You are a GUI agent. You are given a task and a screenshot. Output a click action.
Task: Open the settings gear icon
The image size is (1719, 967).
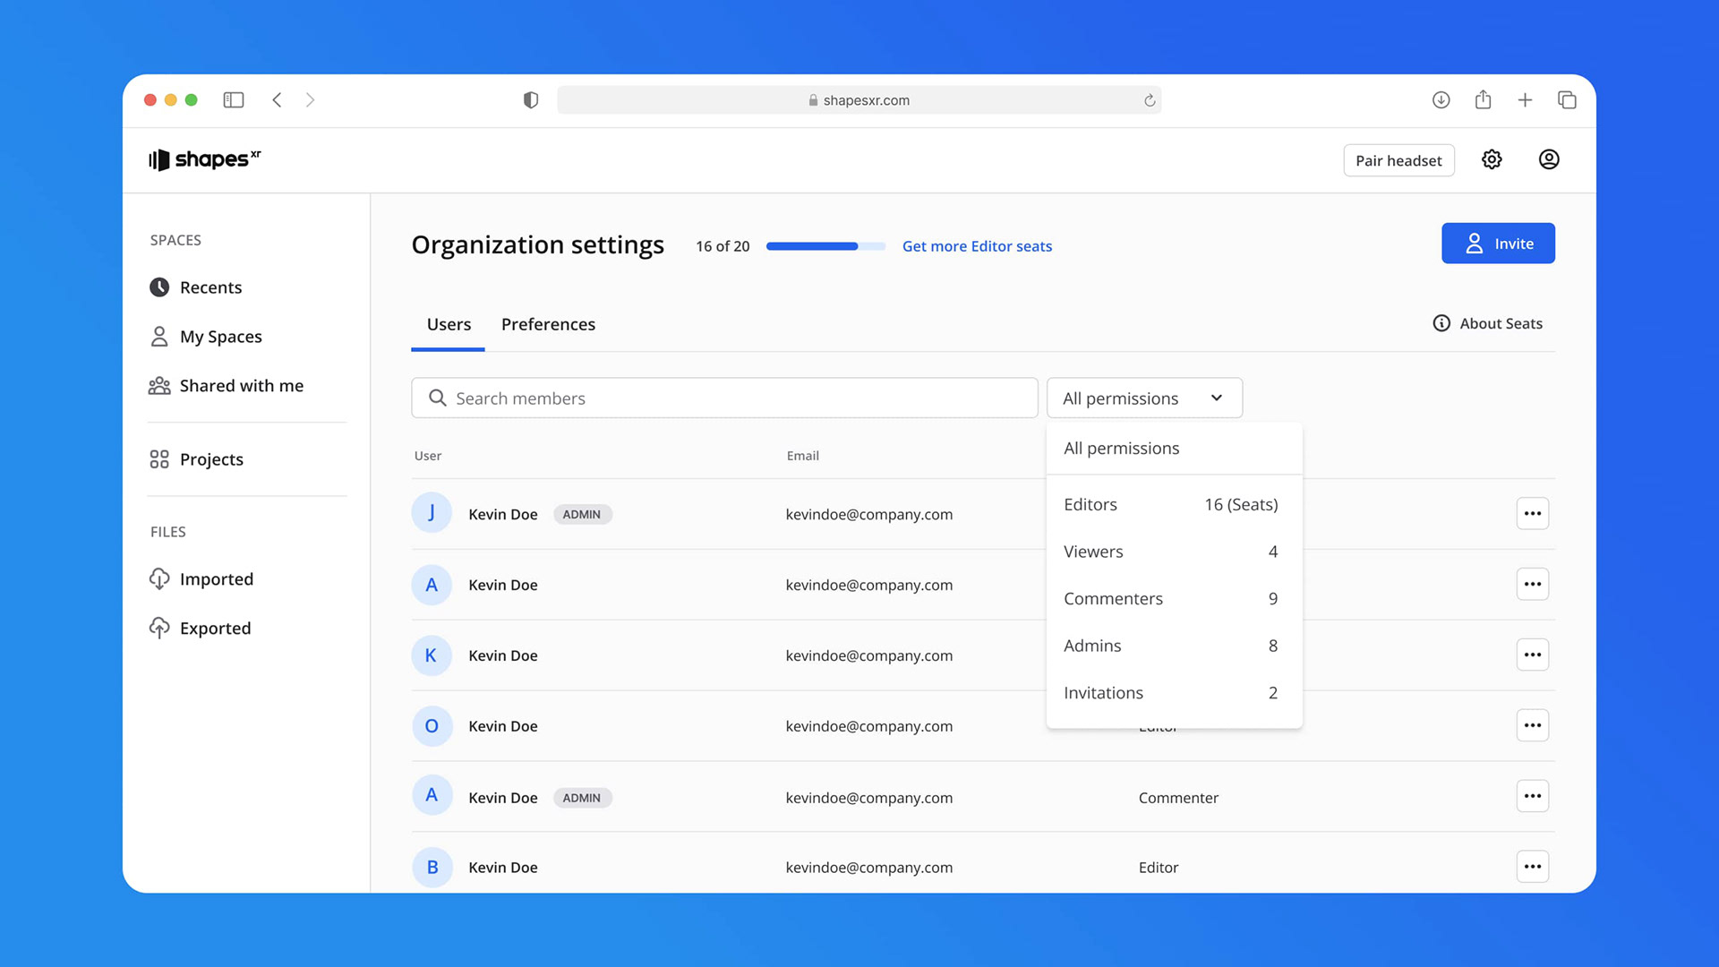(x=1492, y=159)
